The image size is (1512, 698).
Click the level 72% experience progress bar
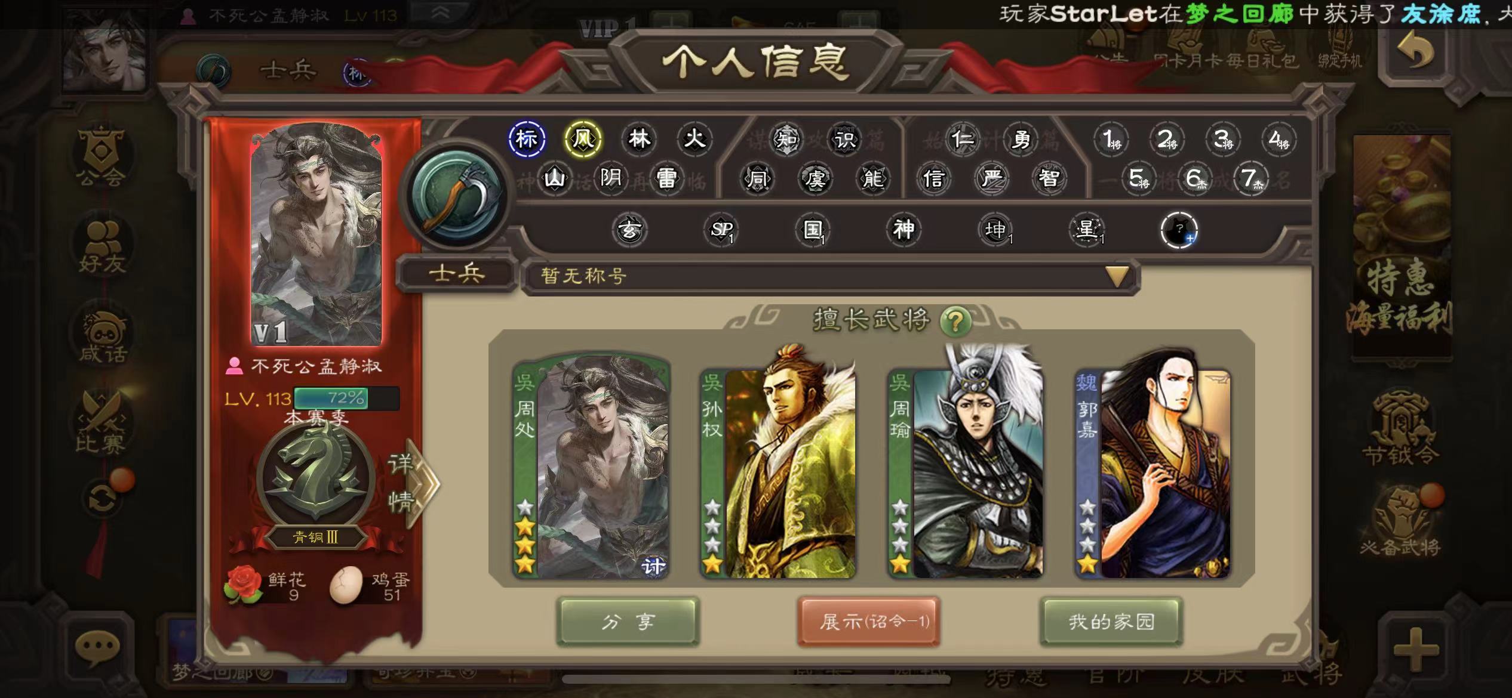click(x=346, y=398)
